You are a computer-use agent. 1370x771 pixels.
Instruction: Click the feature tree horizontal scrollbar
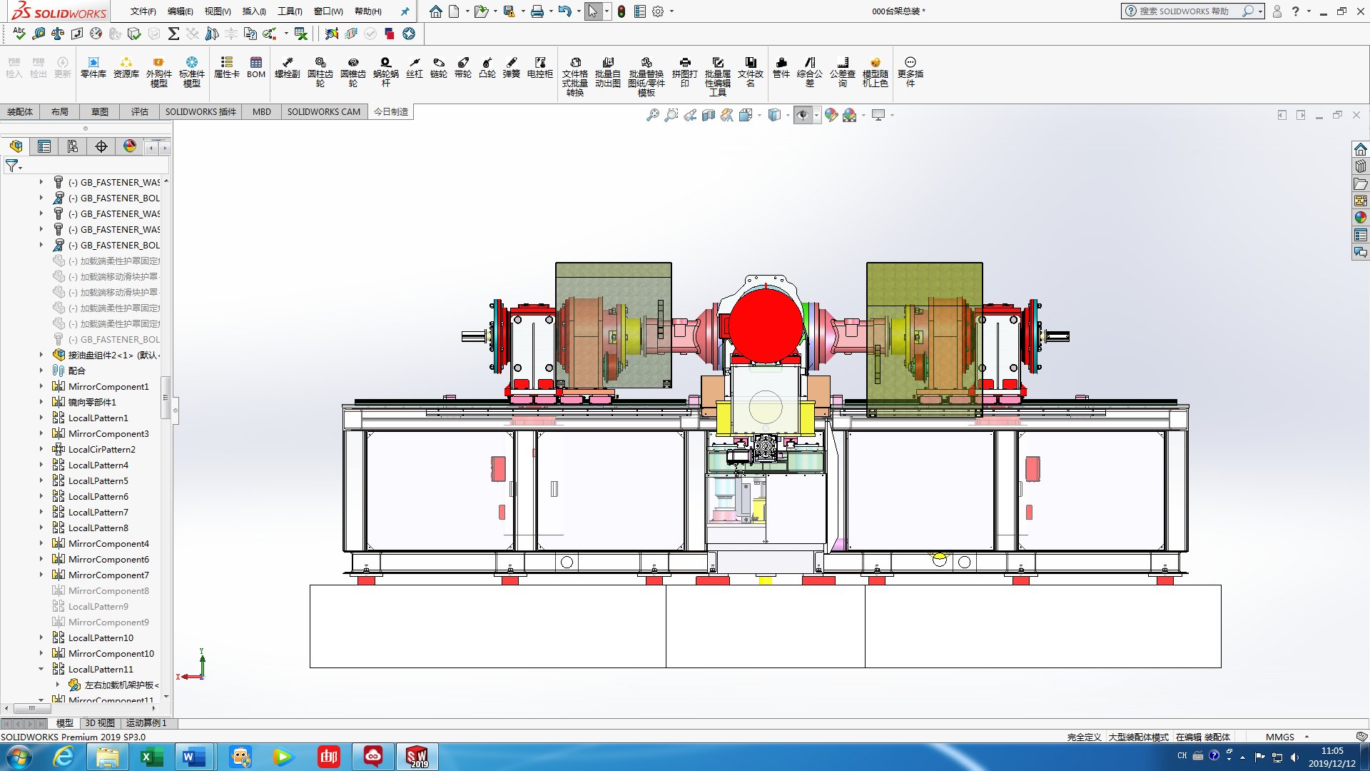[x=32, y=708]
